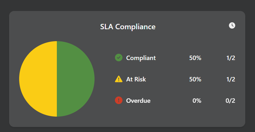
Task: Click the Compliant legend label
Action: coord(141,58)
